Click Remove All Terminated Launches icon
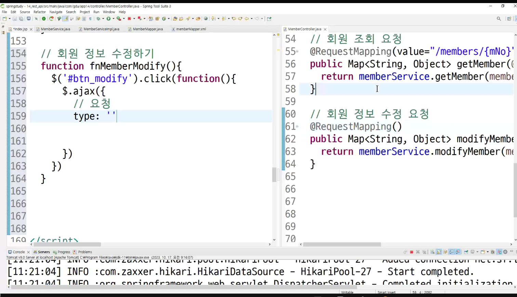The image size is (517, 297). point(424,252)
